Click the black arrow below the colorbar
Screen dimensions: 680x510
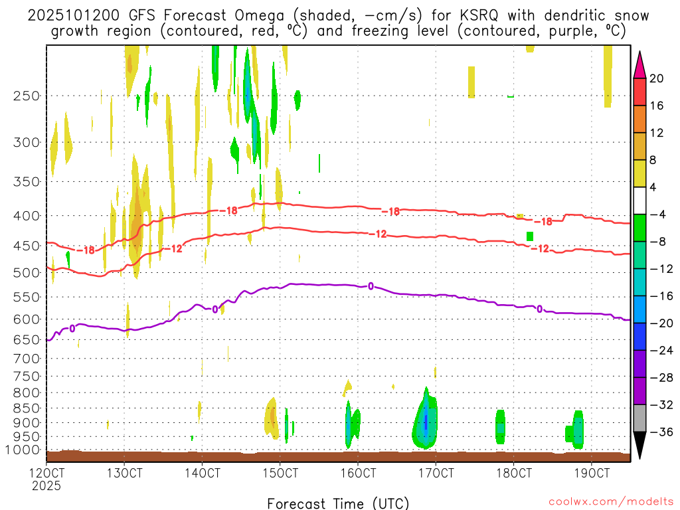(x=639, y=446)
